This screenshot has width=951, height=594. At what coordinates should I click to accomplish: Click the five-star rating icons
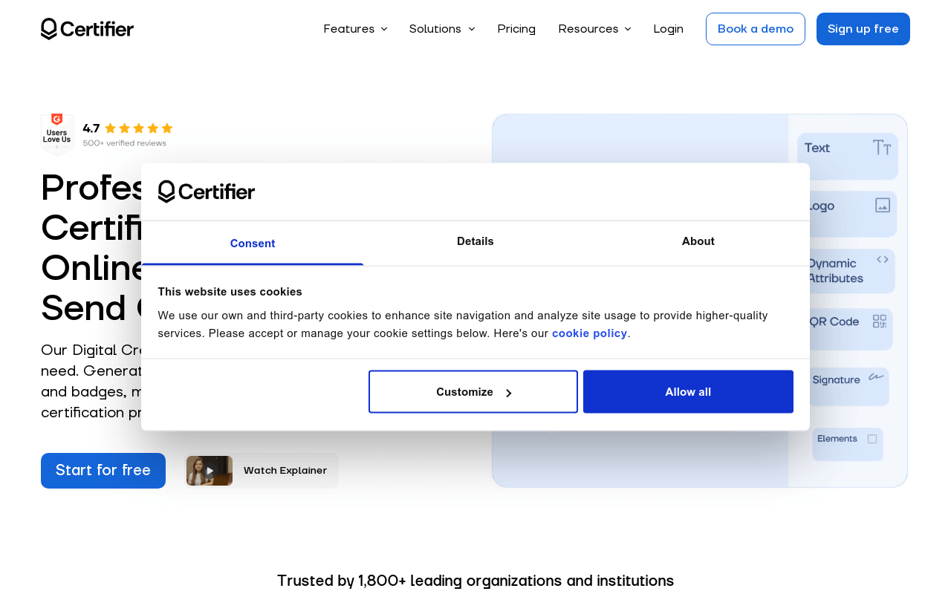point(138,128)
